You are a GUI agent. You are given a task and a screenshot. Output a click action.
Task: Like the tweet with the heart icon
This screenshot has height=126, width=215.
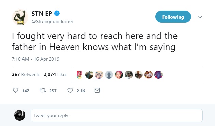point(70,90)
